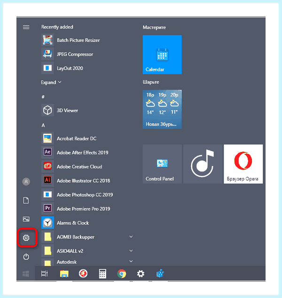The width and height of the screenshot is (282, 298).
Task: Click the Windows Start button
Action: pos(26,274)
